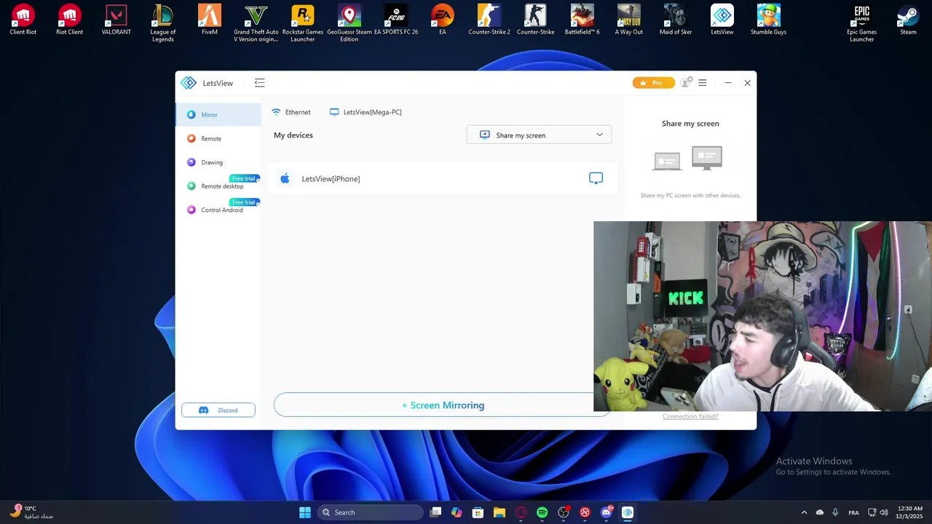Open the weather widget showing 10°C
Viewport: 932px width, 524px height.
(31, 512)
